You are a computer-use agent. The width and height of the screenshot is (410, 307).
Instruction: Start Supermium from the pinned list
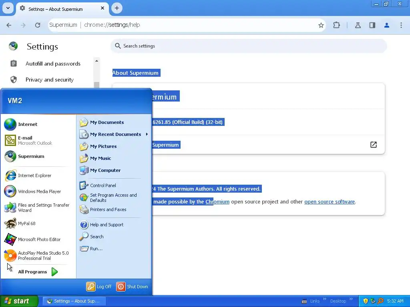tap(24, 156)
